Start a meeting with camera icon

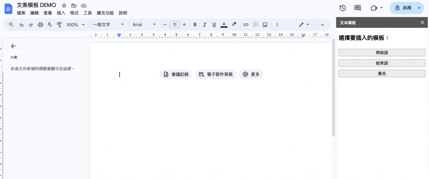(x=374, y=8)
